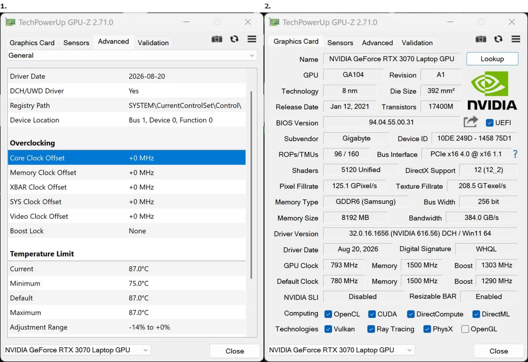This screenshot has height=362, width=528.
Task: Select the Core Clock Offset row
Action: pyautogui.click(x=127, y=158)
